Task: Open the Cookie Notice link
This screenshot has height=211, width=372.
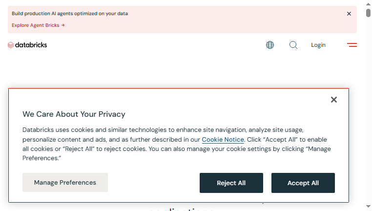Action: [223, 140]
